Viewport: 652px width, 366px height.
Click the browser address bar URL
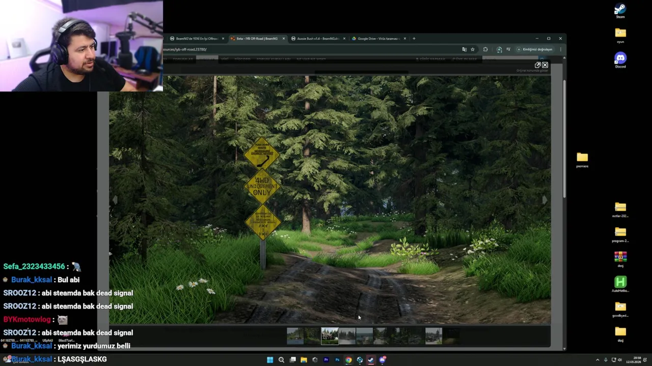coord(184,49)
